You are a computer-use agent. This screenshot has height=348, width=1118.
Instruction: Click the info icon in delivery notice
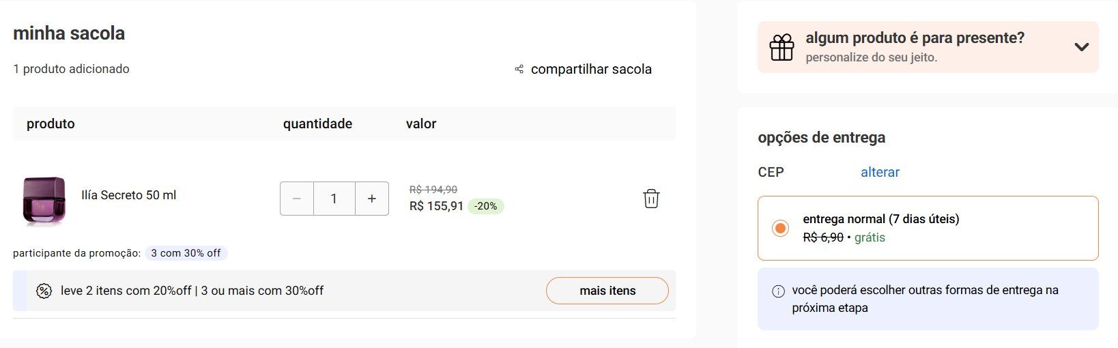click(x=778, y=291)
